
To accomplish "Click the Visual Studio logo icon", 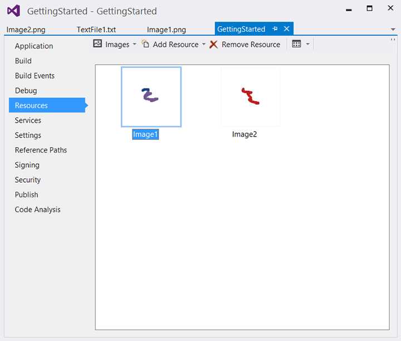I will (13, 11).
